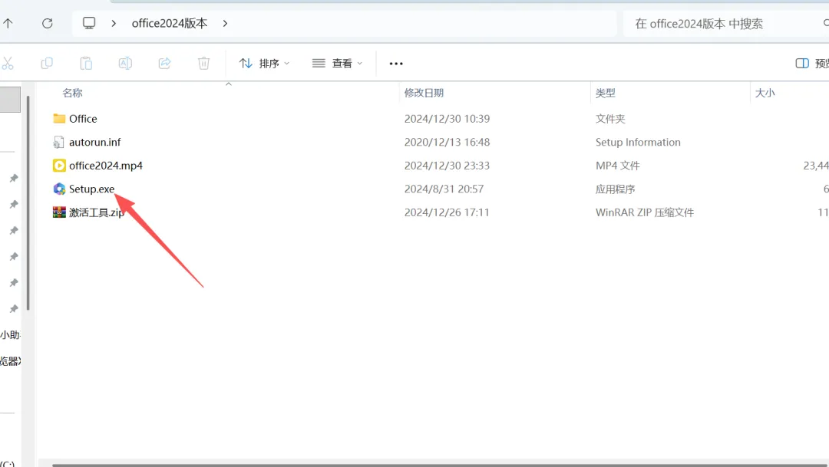
Task: Click the Setup Information type cell
Action: (638, 142)
